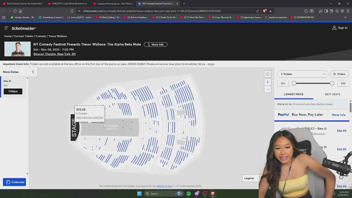Image resolution: width=352 pixels, height=198 pixels.
Task: Click the Concert Tickets breadcrumb
Action: pyautogui.click(x=24, y=36)
